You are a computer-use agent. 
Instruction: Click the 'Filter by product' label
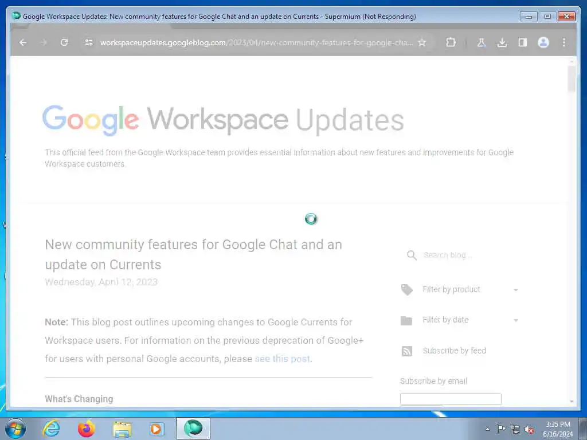451,289
